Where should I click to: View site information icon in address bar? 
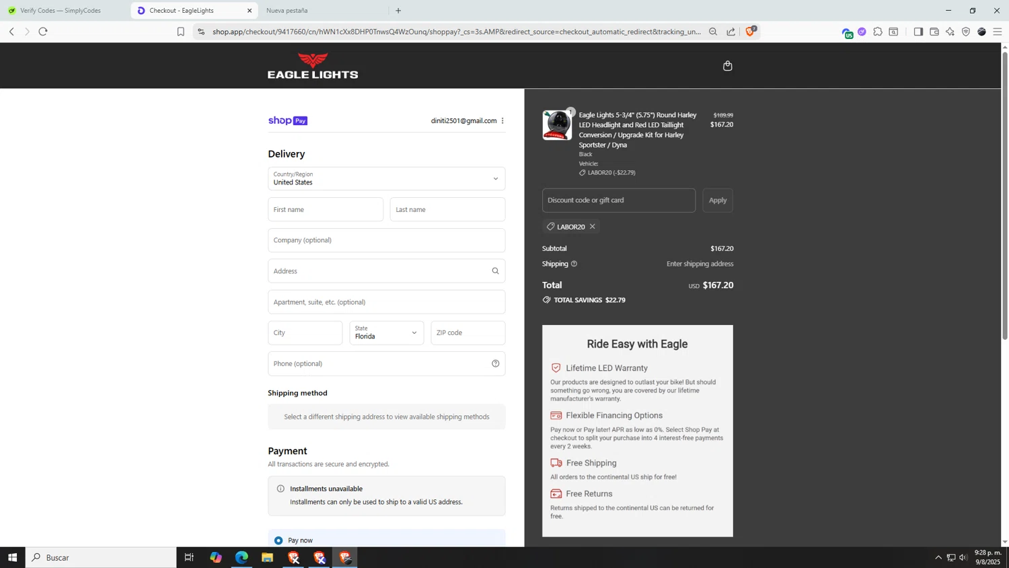(x=201, y=32)
